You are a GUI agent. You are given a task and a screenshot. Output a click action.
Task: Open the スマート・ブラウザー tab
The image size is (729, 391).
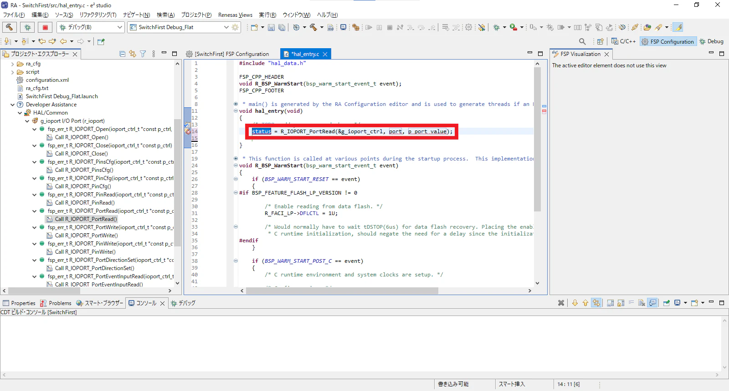tap(99, 303)
